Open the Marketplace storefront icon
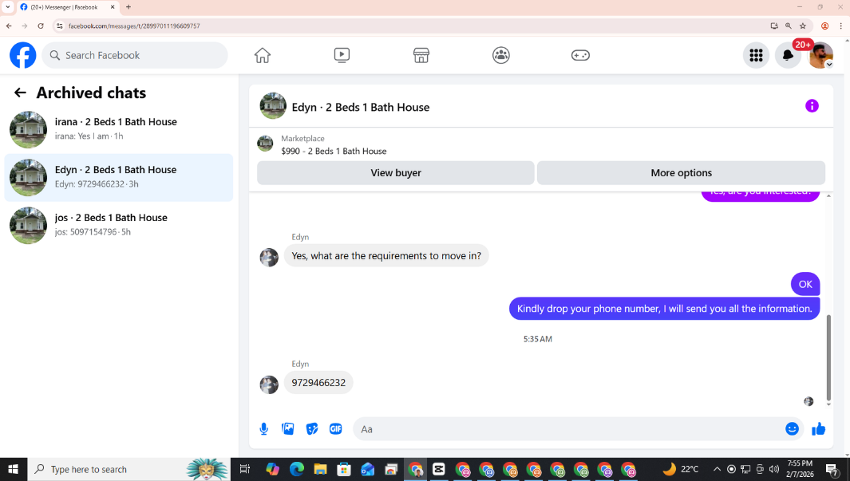This screenshot has height=481, width=850. [421, 55]
